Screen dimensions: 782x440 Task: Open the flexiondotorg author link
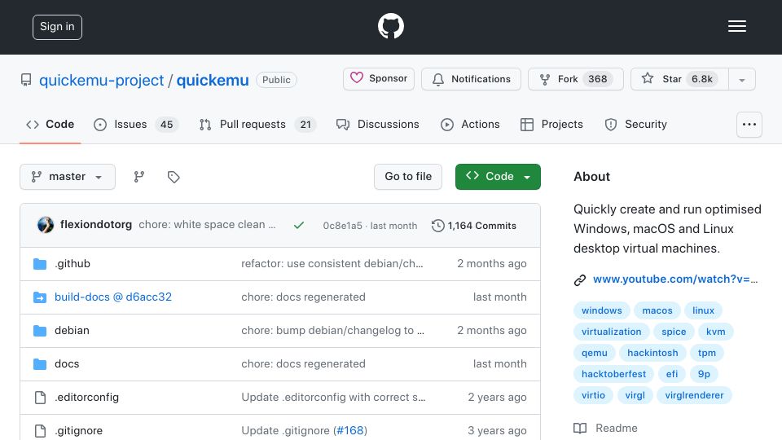(96, 225)
